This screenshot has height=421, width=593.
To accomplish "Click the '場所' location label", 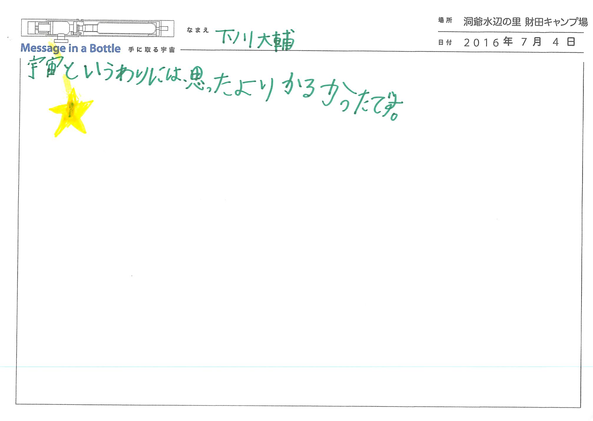I will coord(445,20).
